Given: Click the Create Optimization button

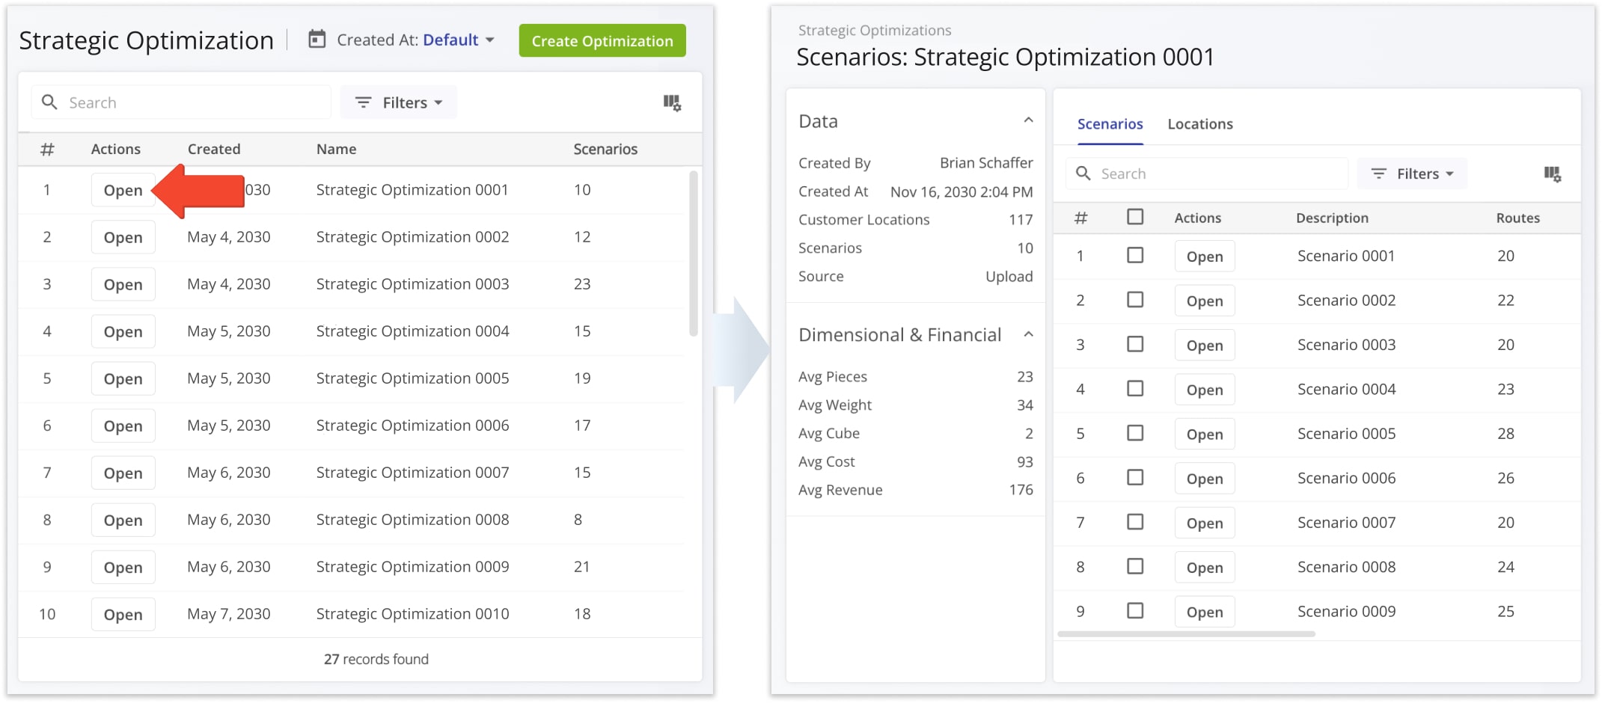Looking at the screenshot, I should click(602, 40).
